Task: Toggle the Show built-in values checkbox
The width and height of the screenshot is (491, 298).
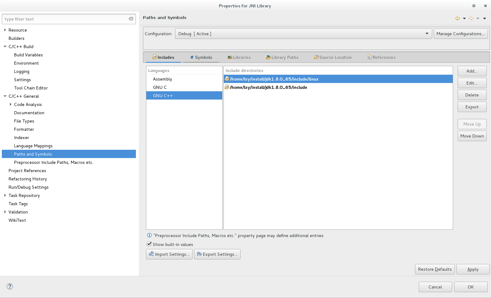Action: [149, 244]
